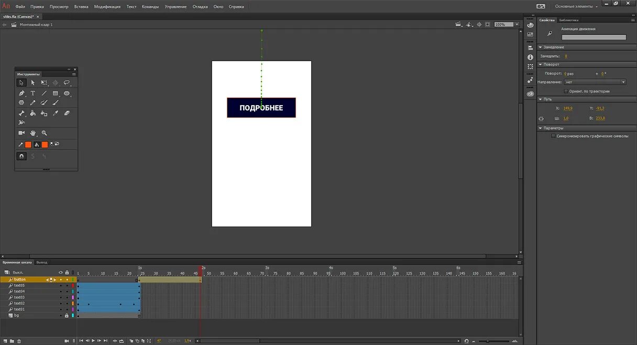This screenshot has height=345, width=637.
Task: Toggle outline color of text02 layer
Action: click(x=73, y=304)
